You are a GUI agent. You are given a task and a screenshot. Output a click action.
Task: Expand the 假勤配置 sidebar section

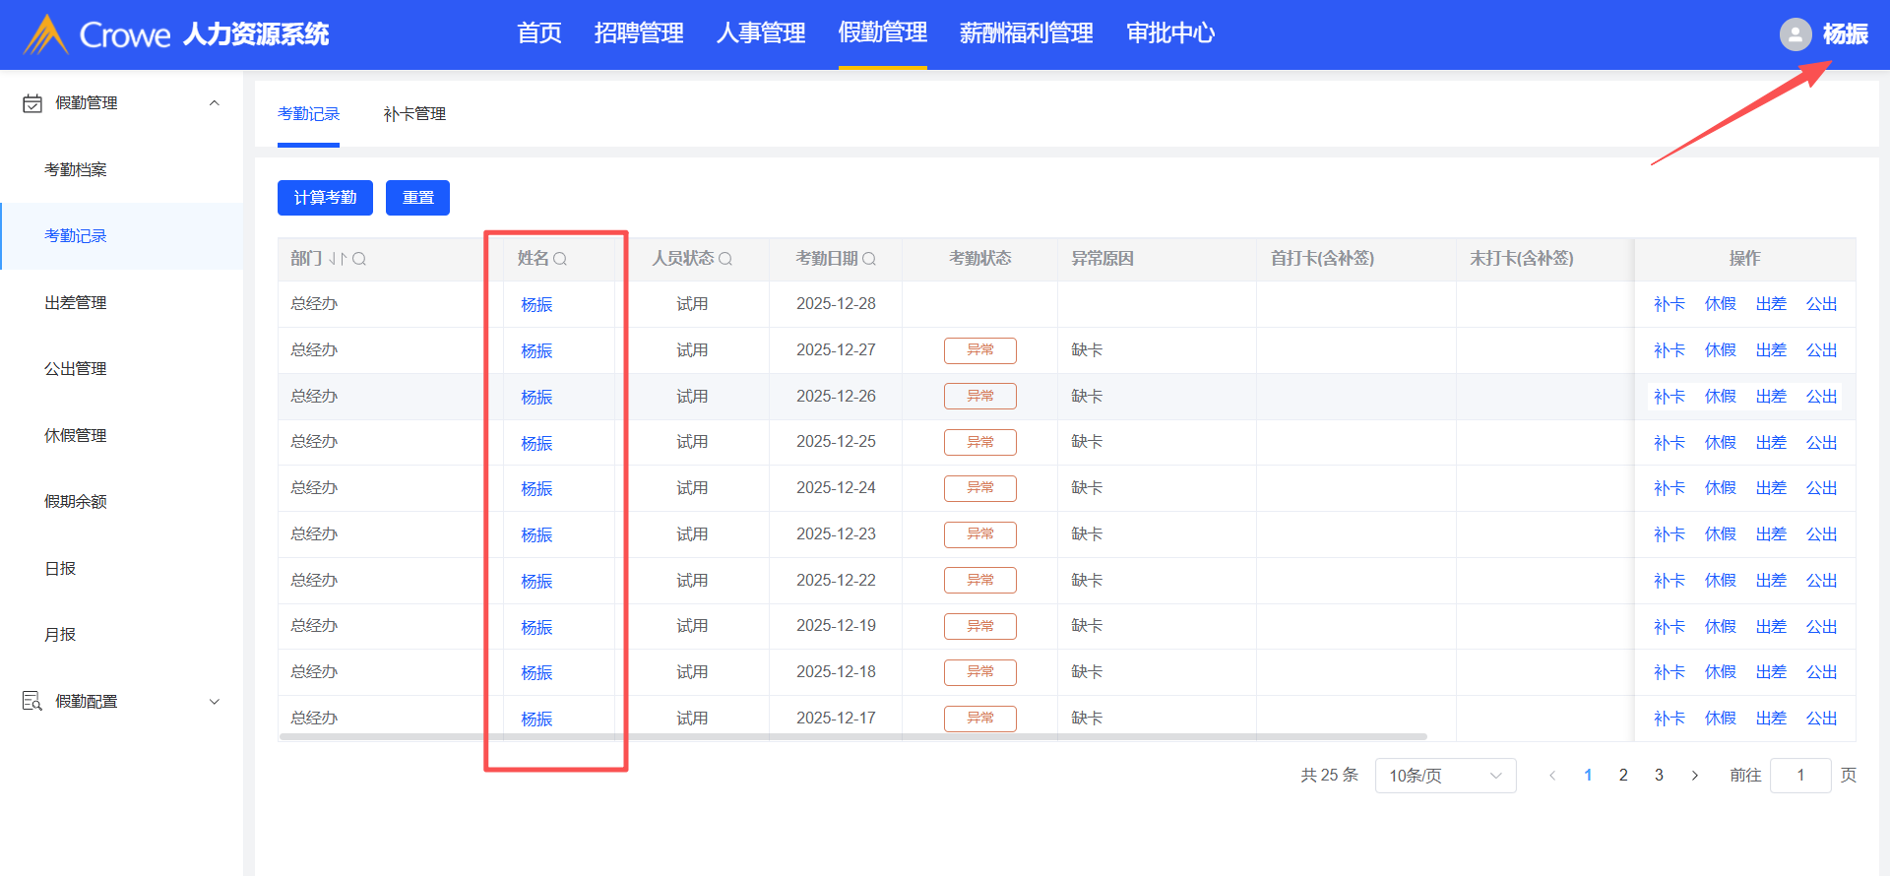coord(214,702)
